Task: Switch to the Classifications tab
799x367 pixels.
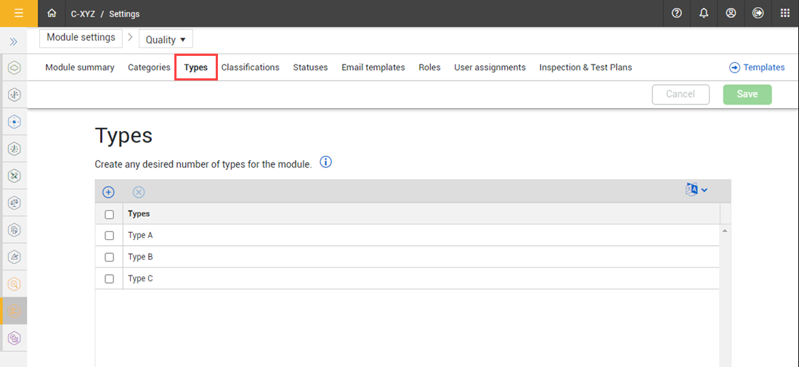Action: tap(250, 67)
